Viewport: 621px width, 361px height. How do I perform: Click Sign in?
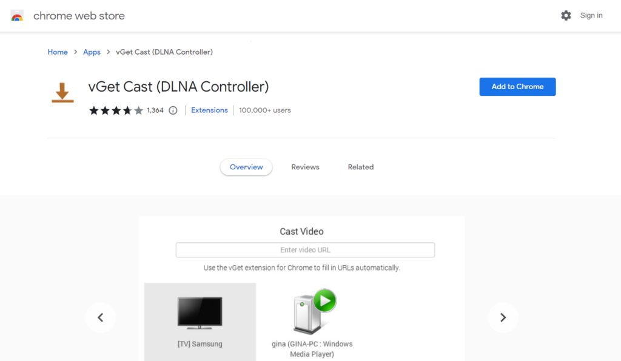pyautogui.click(x=591, y=15)
